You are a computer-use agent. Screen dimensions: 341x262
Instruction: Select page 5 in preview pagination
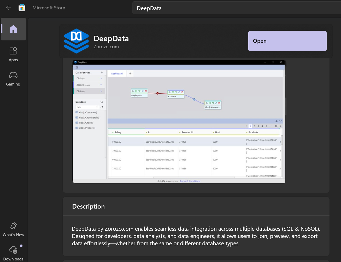[x=266, y=126]
